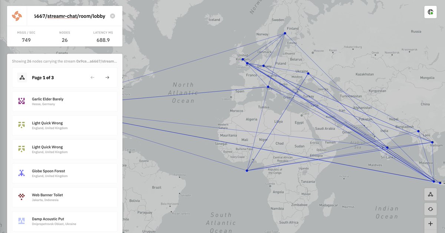Click the NODES count 26
445x233 pixels.
click(x=65, y=40)
